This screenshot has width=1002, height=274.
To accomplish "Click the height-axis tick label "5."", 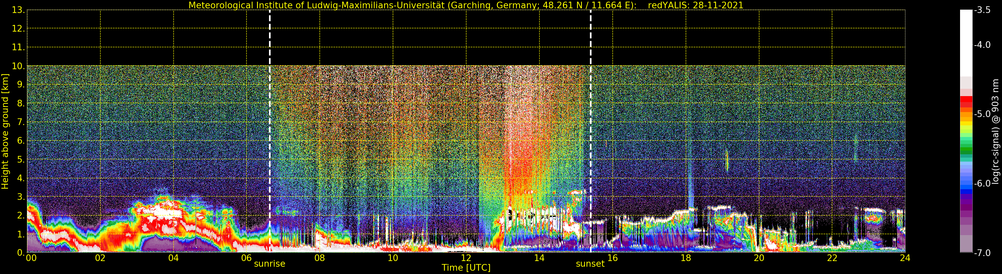I will pyautogui.click(x=21, y=159).
